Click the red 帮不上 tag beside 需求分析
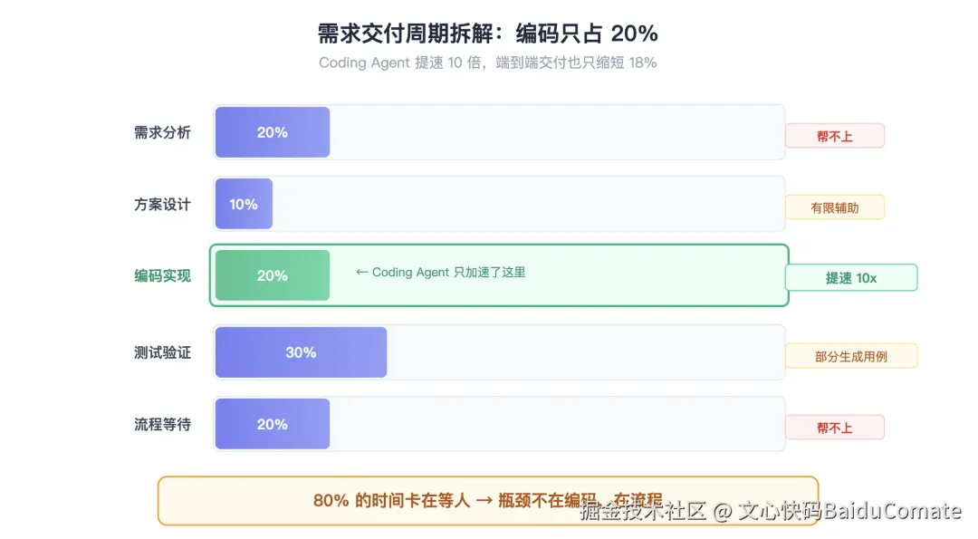 click(835, 136)
